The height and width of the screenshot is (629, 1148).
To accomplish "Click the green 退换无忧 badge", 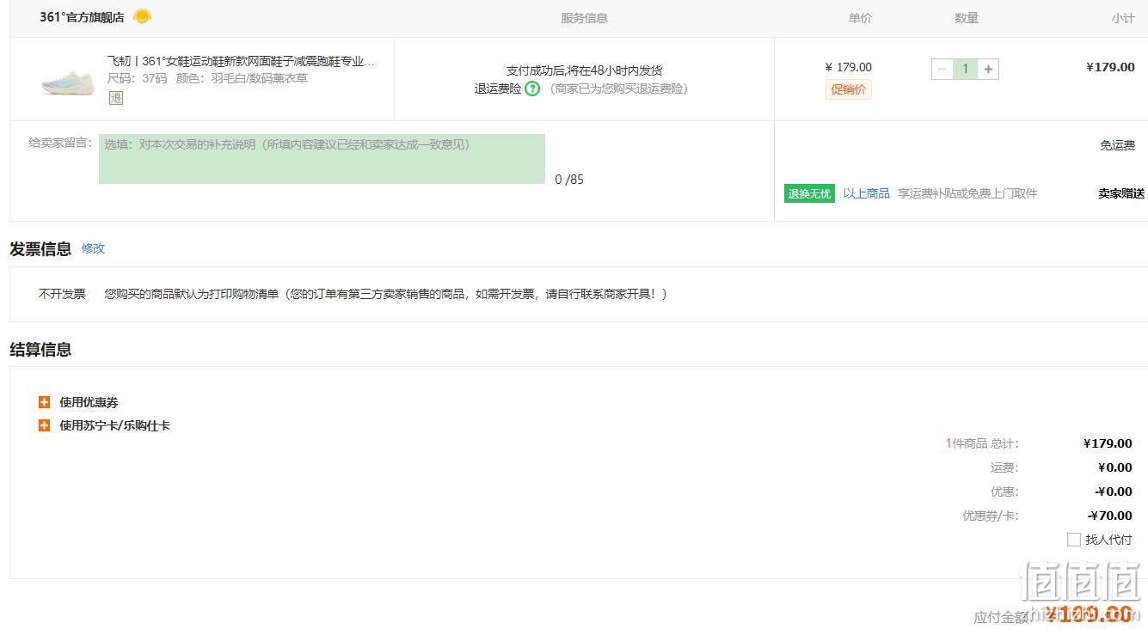I will pyautogui.click(x=809, y=193).
